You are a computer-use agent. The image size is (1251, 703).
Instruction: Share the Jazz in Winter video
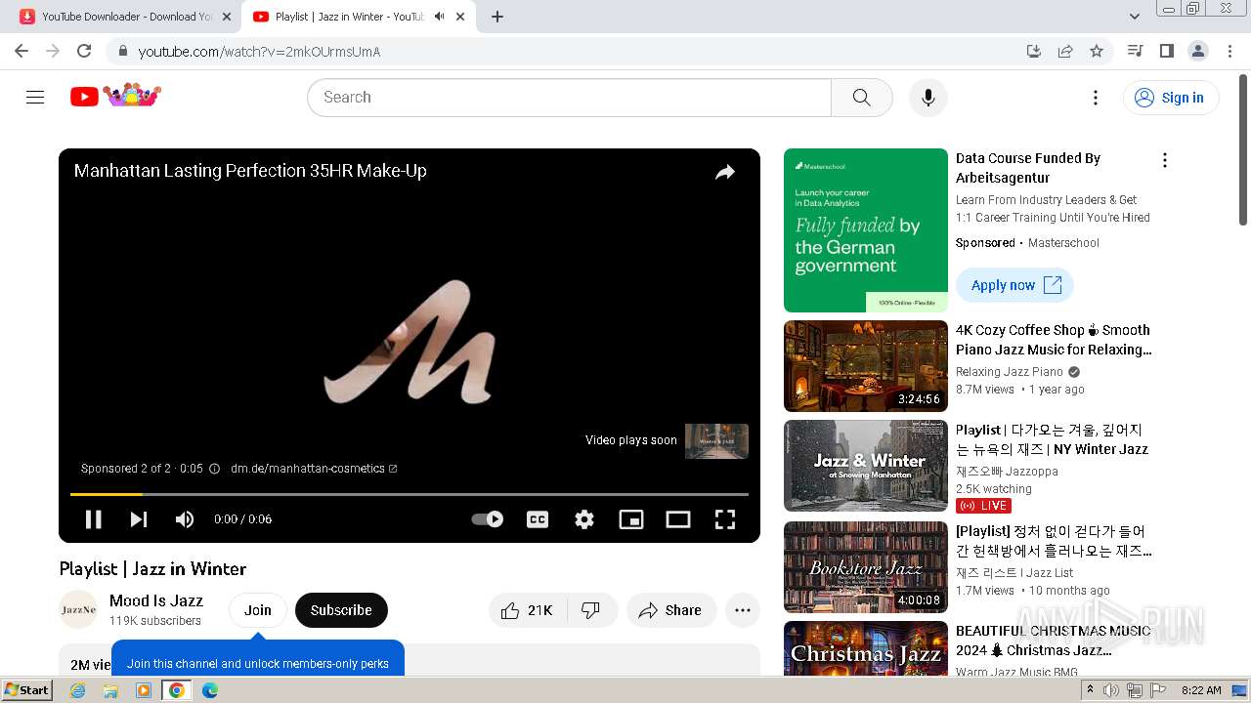click(x=670, y=610)
